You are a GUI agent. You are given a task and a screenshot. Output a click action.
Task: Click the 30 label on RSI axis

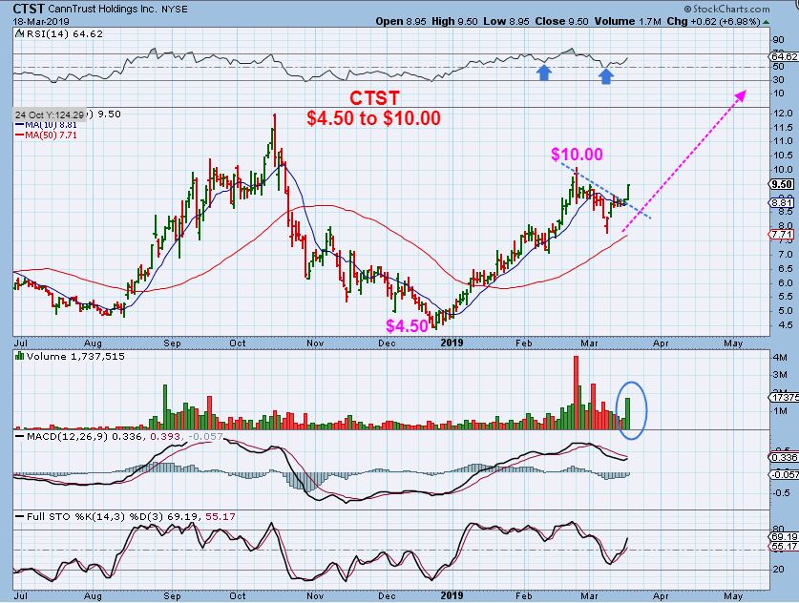click(x=778, y=80)
